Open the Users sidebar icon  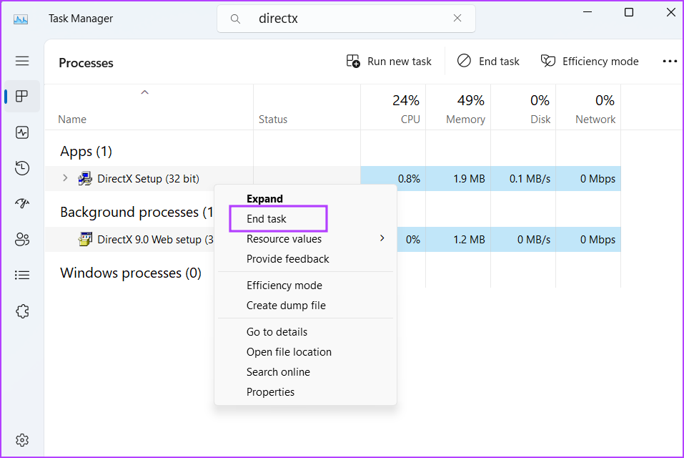pos(22,239)
